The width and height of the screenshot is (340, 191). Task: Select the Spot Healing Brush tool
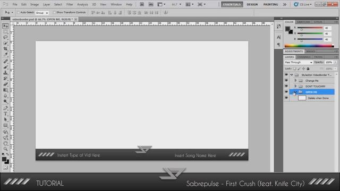point(5,62)
